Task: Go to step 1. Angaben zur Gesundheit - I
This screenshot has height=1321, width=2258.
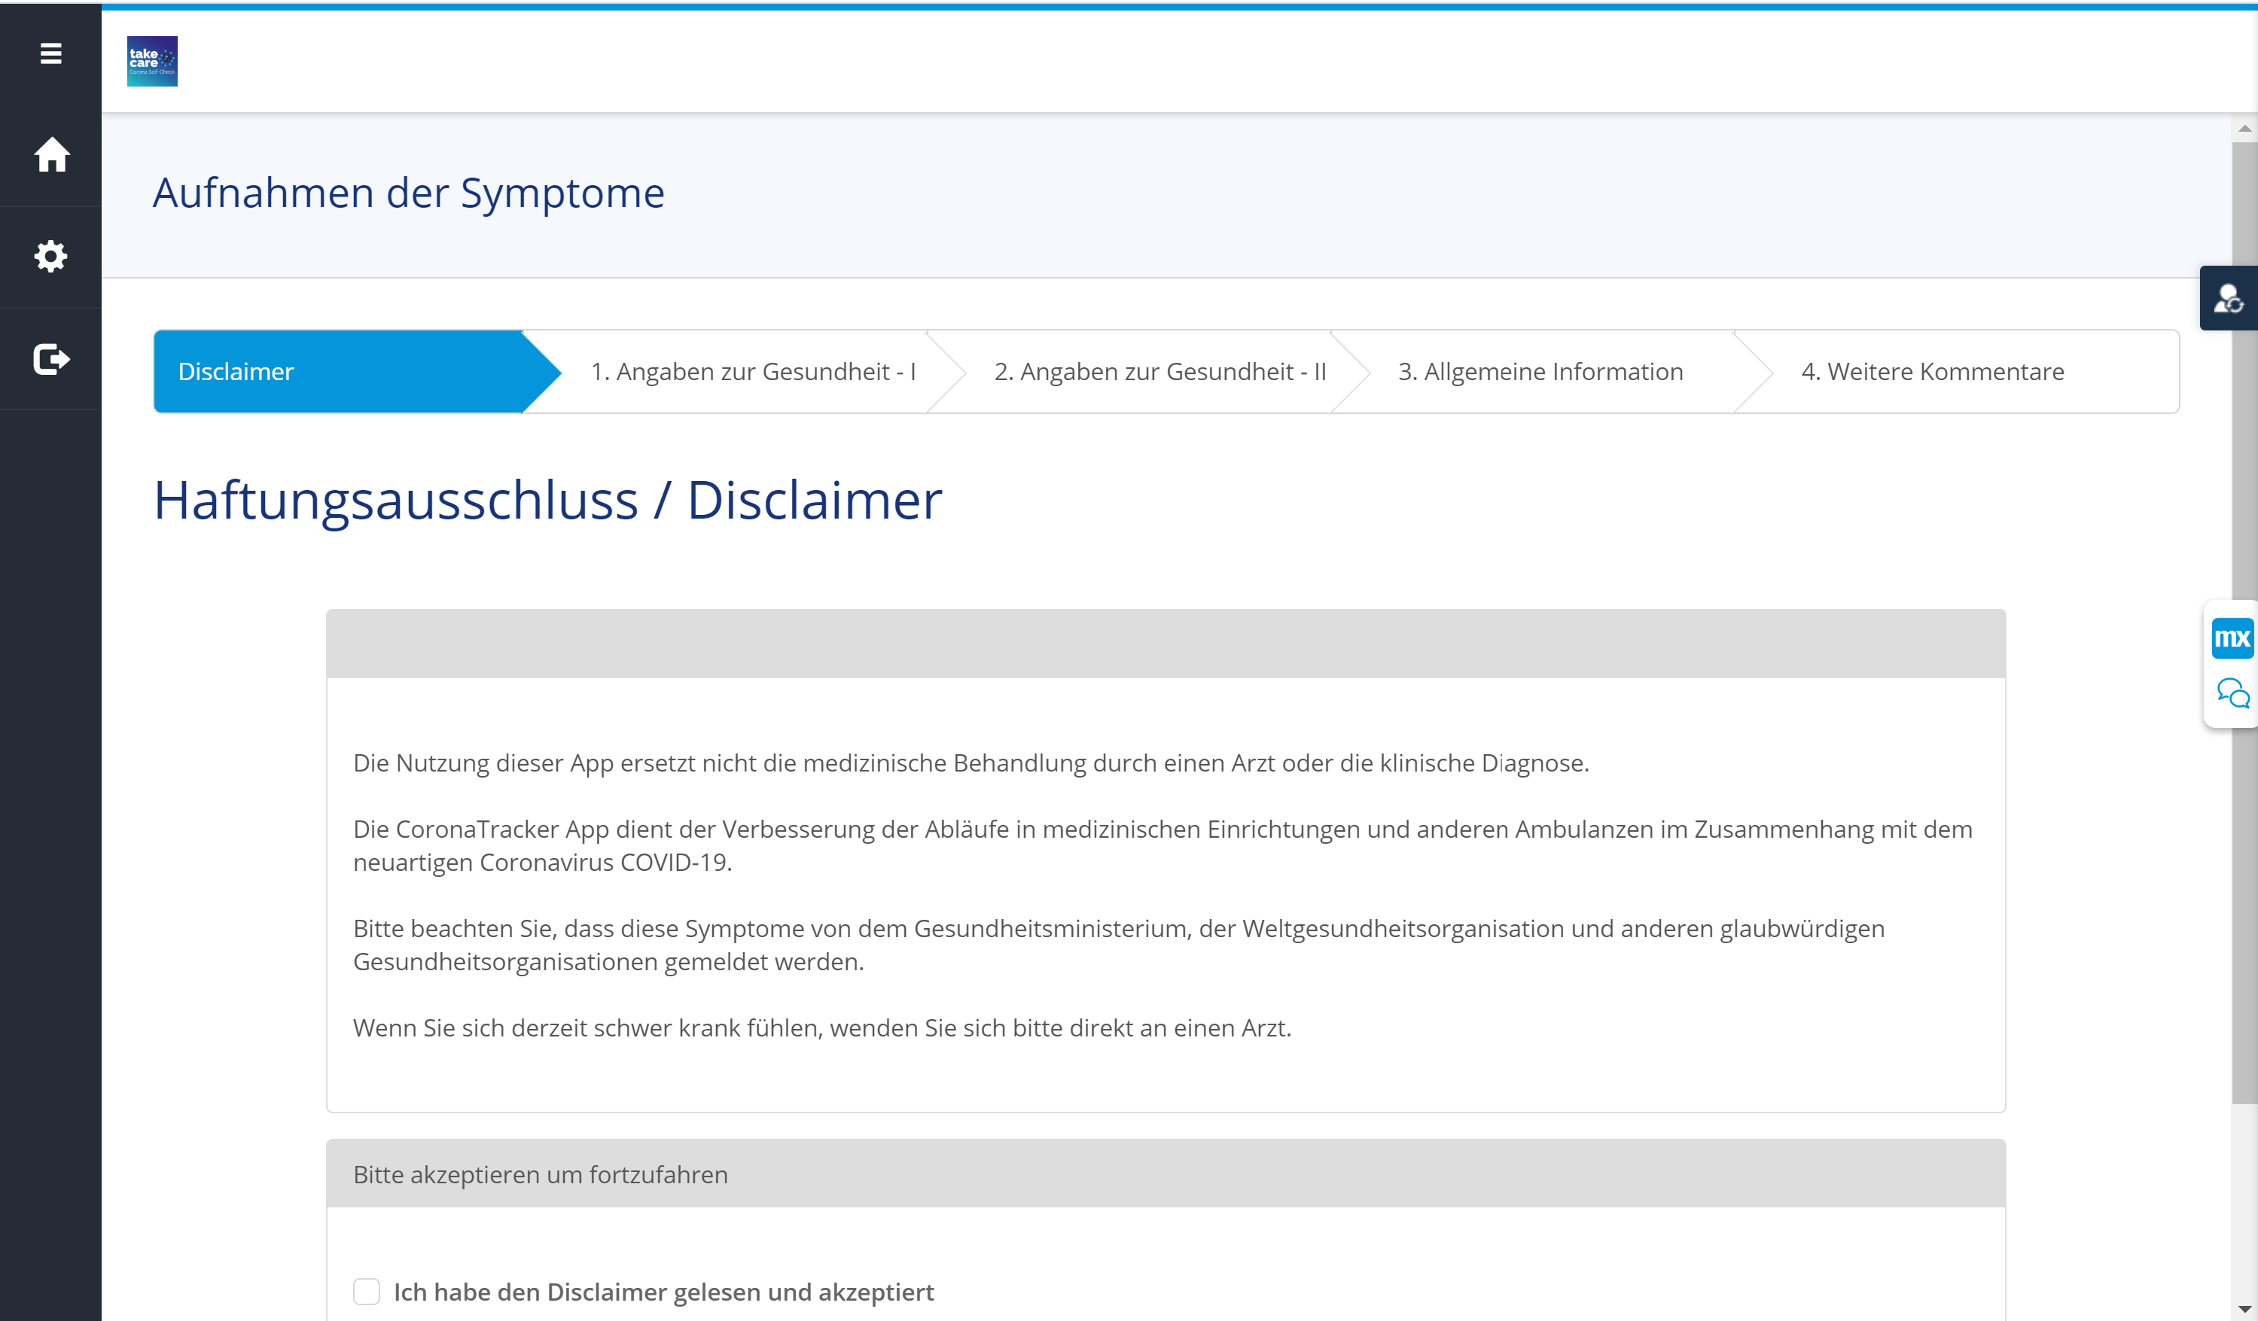Action: (753, 372)
